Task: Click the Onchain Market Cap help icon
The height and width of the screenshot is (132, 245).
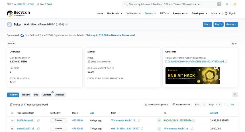Action: (113, 68)
